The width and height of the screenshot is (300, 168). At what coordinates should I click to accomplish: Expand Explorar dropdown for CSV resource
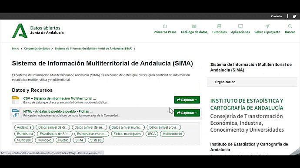coord(187,100)
